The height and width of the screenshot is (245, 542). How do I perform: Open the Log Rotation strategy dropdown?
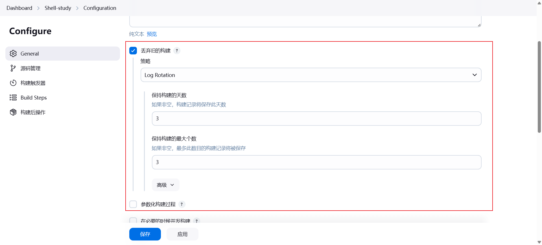[x=311, y=75]
